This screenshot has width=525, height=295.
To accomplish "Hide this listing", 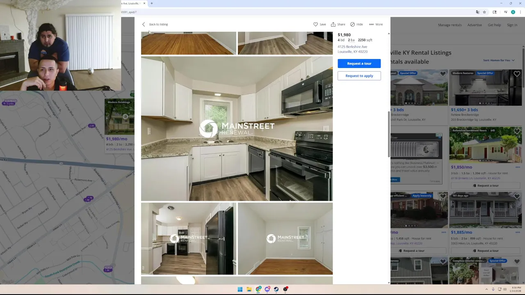I will pos(356,24).
